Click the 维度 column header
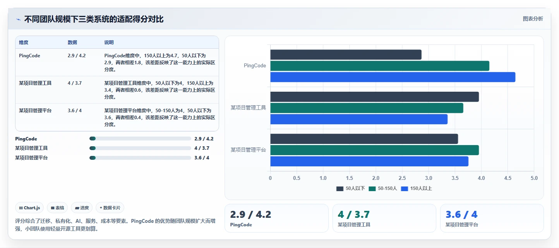 [24, 42]
